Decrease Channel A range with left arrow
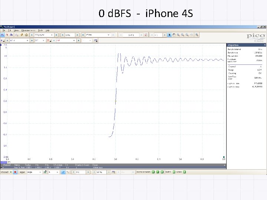This screenshot has width=267, height=200. click(x=7, y=40)
